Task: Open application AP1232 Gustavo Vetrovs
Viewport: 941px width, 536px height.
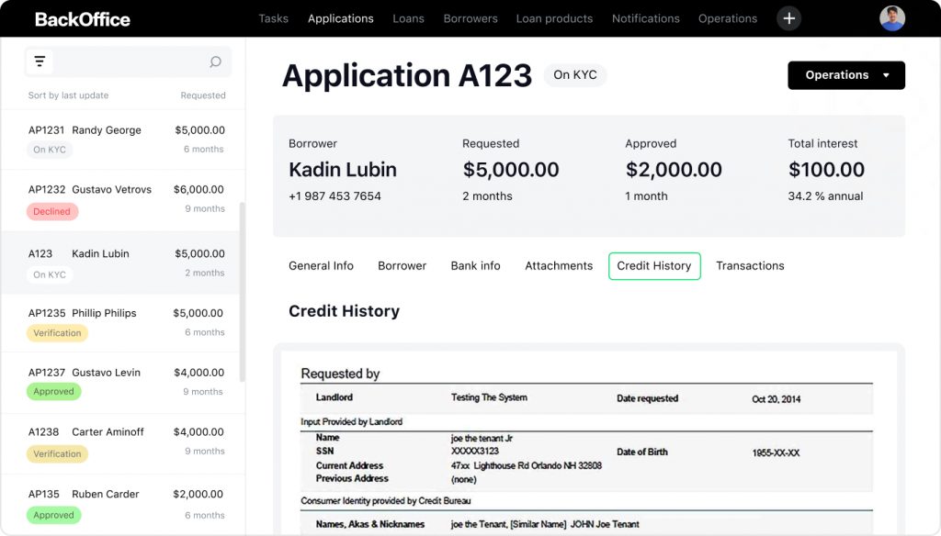Action: click(x=122, y=200)
